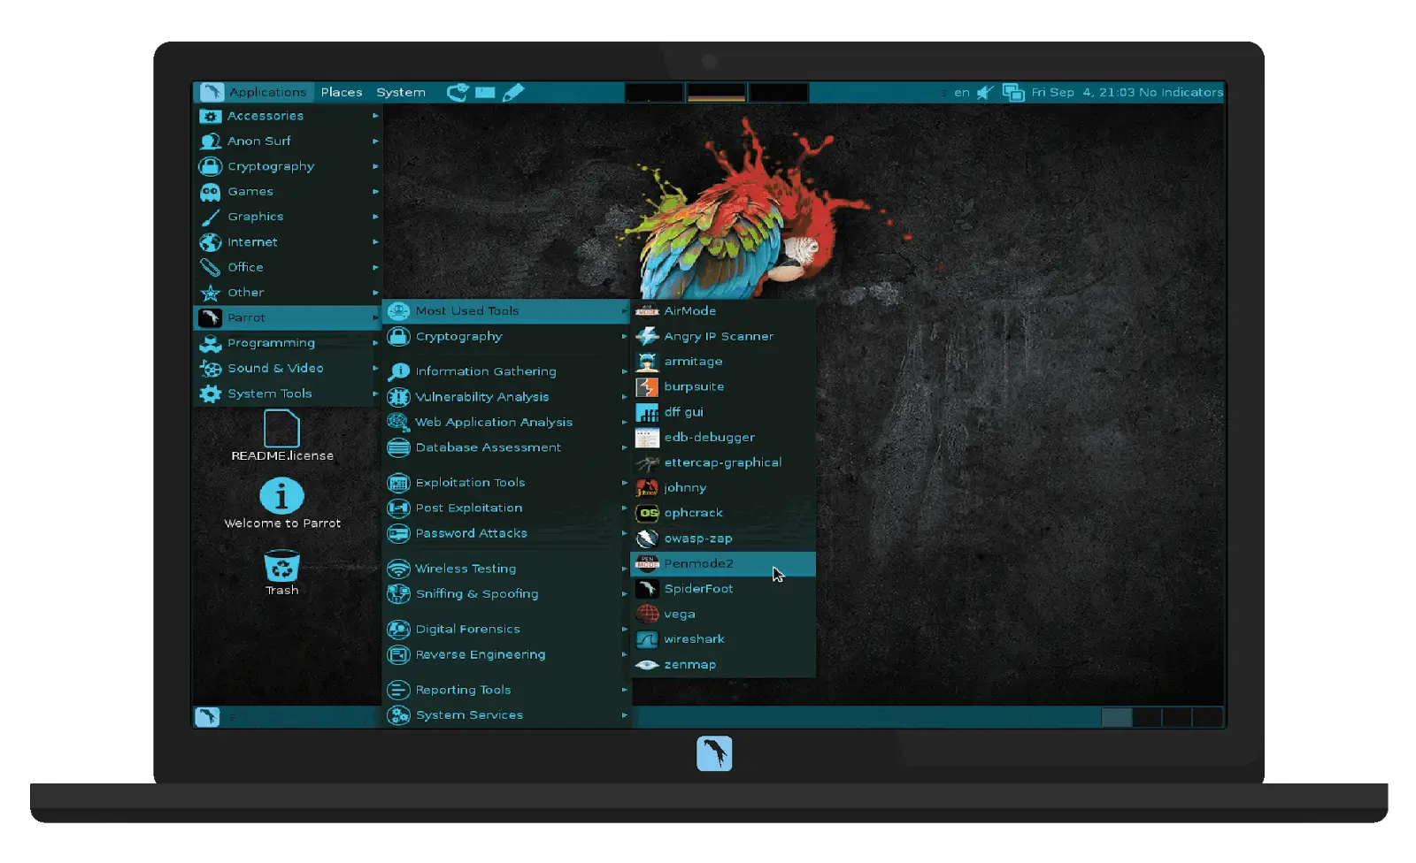1416x863 pixels.
Task: Expand the Cryptography submenu arrow in the Applications list
Action: coord(375,166)
